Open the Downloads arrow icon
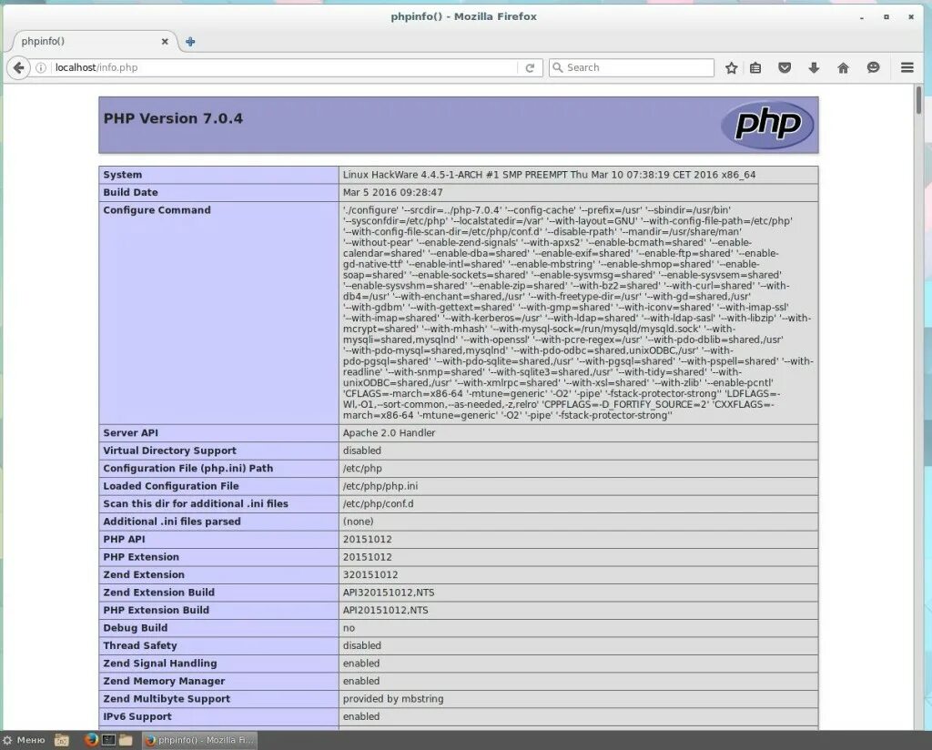 (x=814, y=67)
